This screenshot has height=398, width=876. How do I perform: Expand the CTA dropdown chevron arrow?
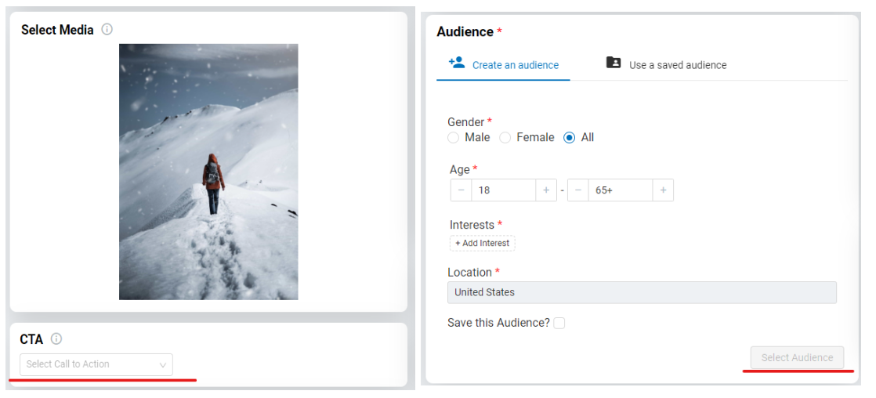click(x=162, y=365)
